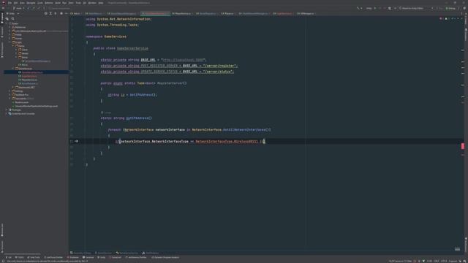This screenshot has height=263, width=468.
Task: Collapse the Scripts folder in the tree
Action: (10, 42)
